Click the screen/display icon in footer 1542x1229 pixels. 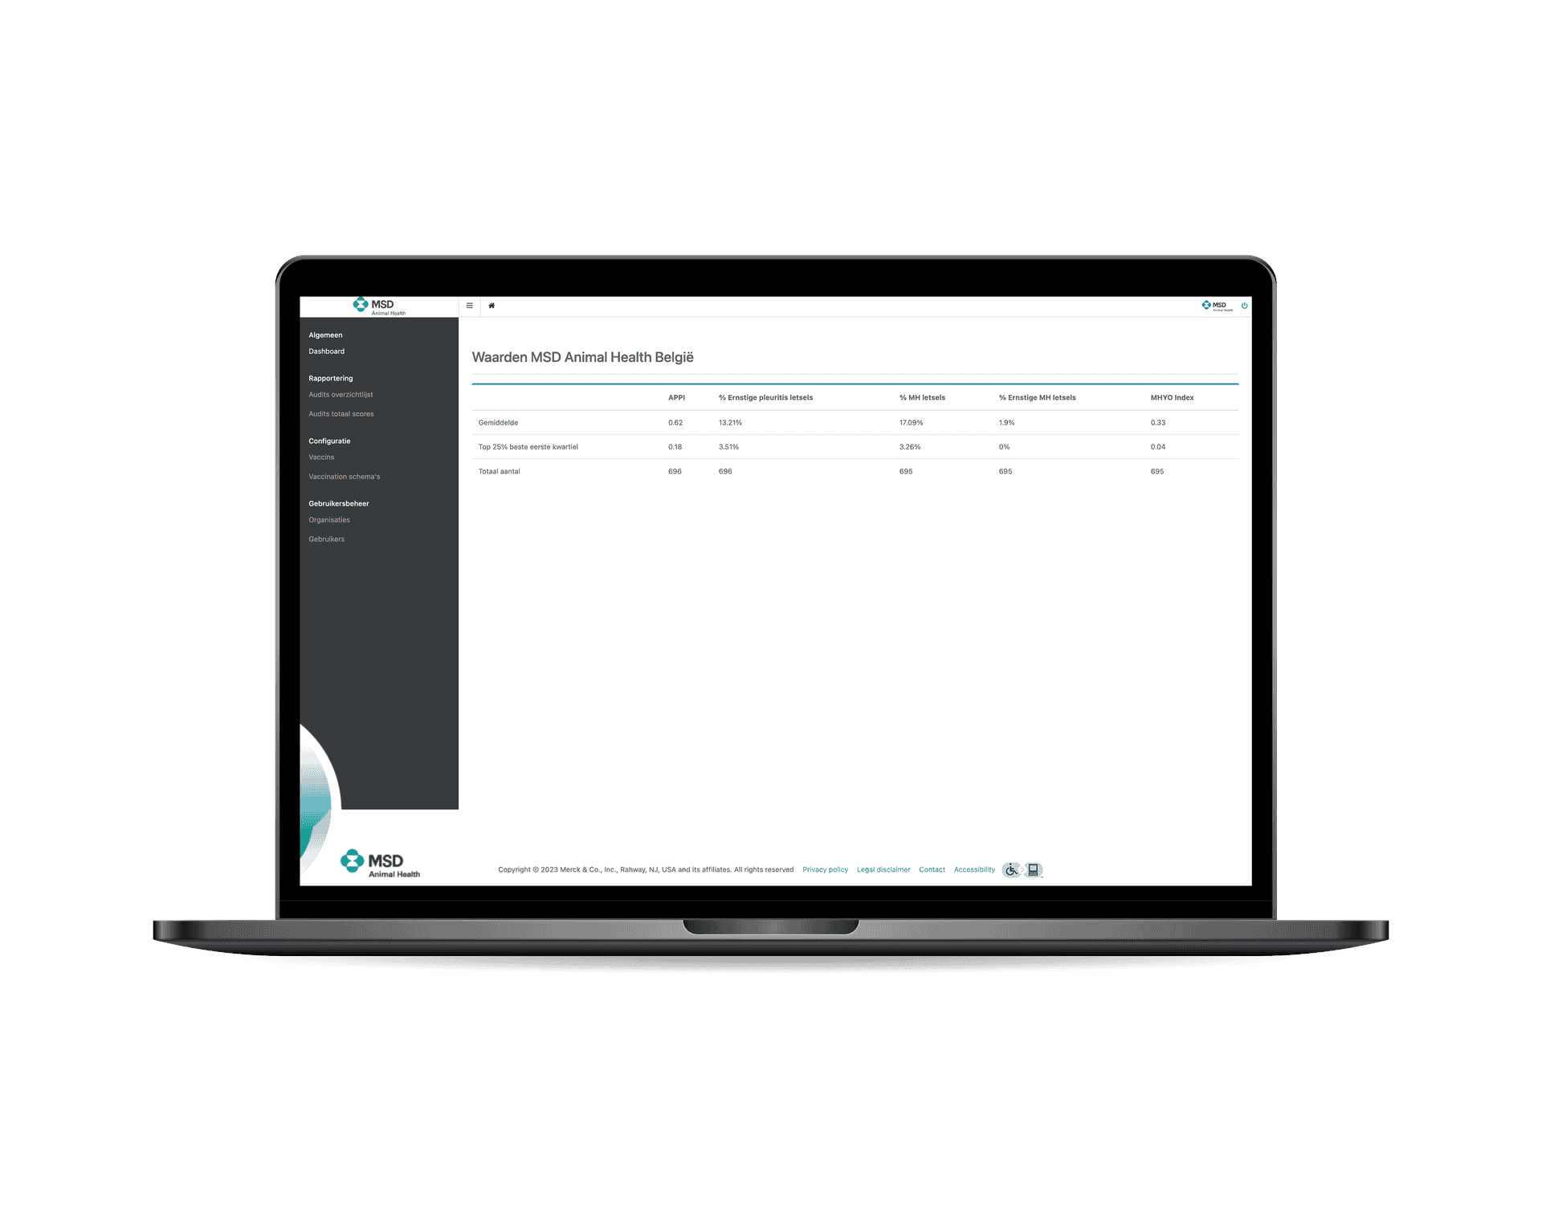[1034, 869]
